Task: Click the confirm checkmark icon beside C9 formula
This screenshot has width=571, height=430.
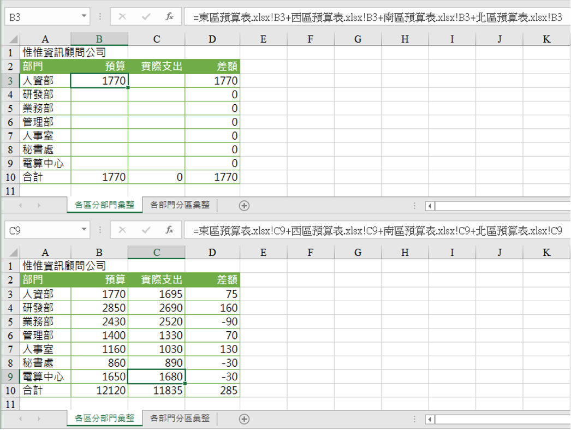Action: pyautogui.click(x=146, y=230)
